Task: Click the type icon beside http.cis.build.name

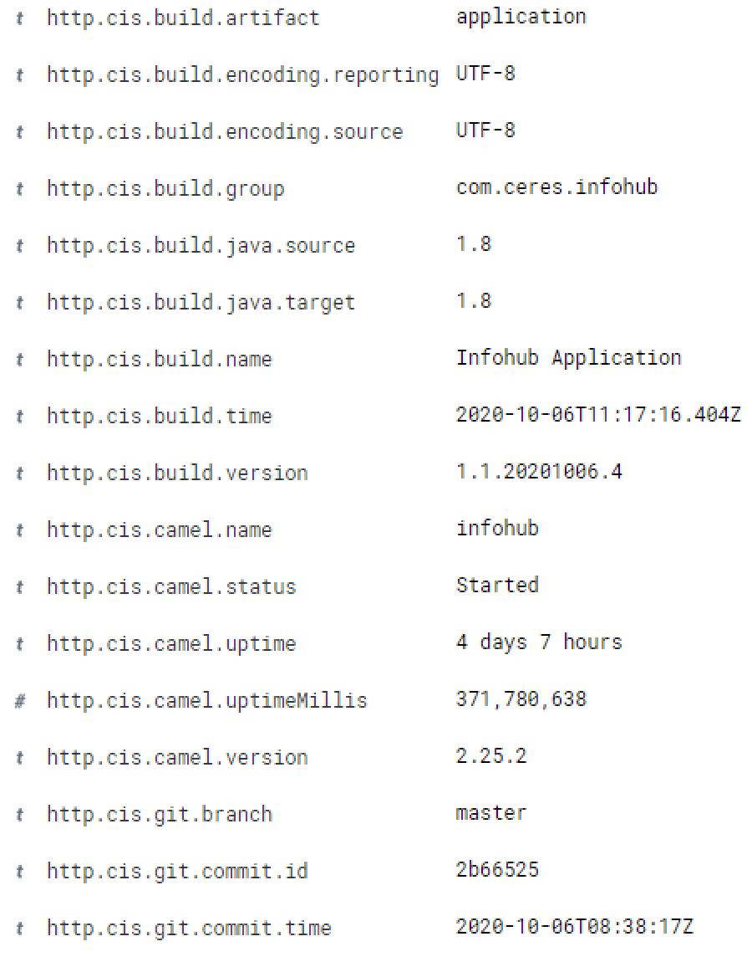Action: pyautogui.click(x=19, y=360)
